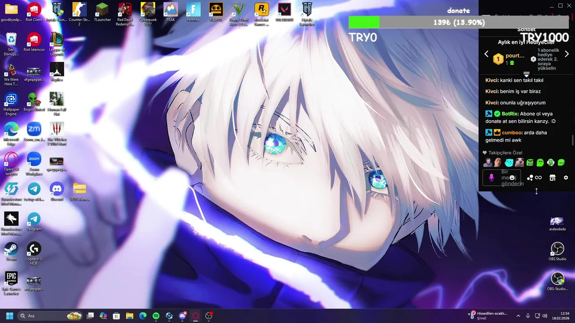This screenshot has width=575, height=323.
Task: Open Counter-Strike 2 desktop shortcut
Action: 80,13
